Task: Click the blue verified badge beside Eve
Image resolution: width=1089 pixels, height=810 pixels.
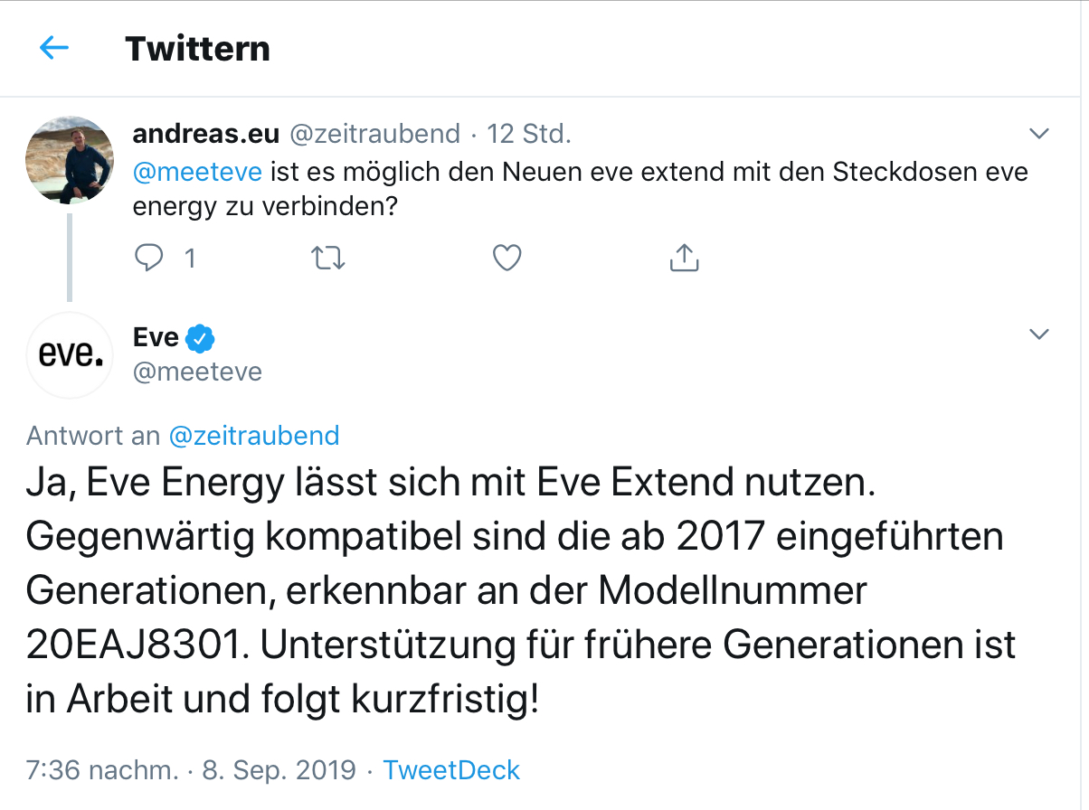Action: click(x=200, y=338)
